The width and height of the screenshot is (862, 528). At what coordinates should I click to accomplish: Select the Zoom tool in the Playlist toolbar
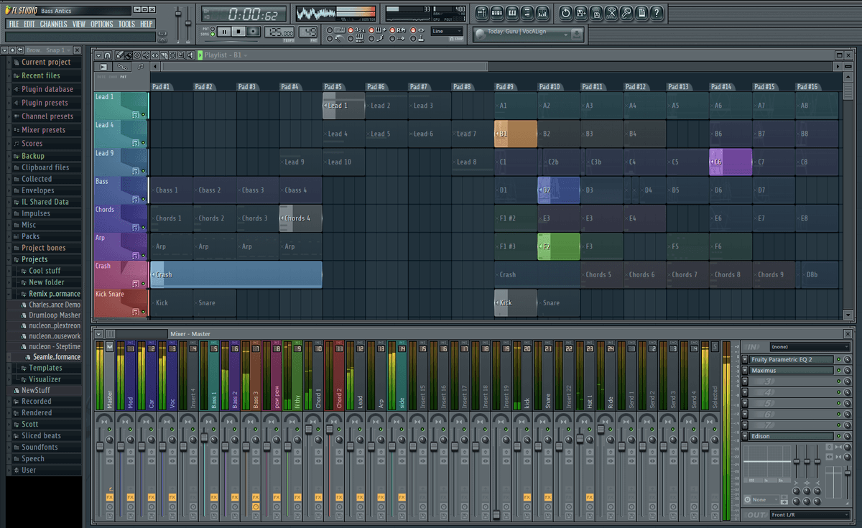pyautogui.click(x=182, y=55)
